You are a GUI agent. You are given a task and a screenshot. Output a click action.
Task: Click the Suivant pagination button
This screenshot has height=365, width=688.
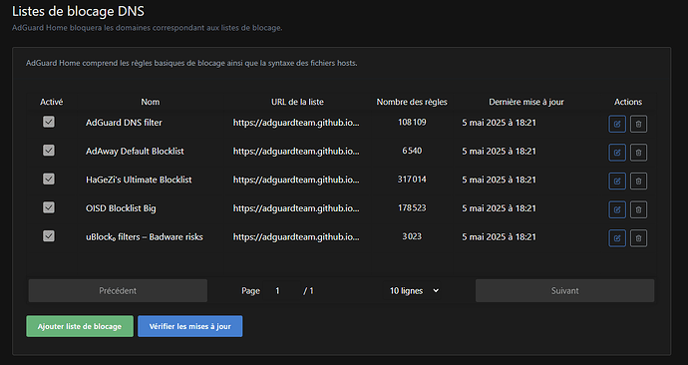coord(564,290)
